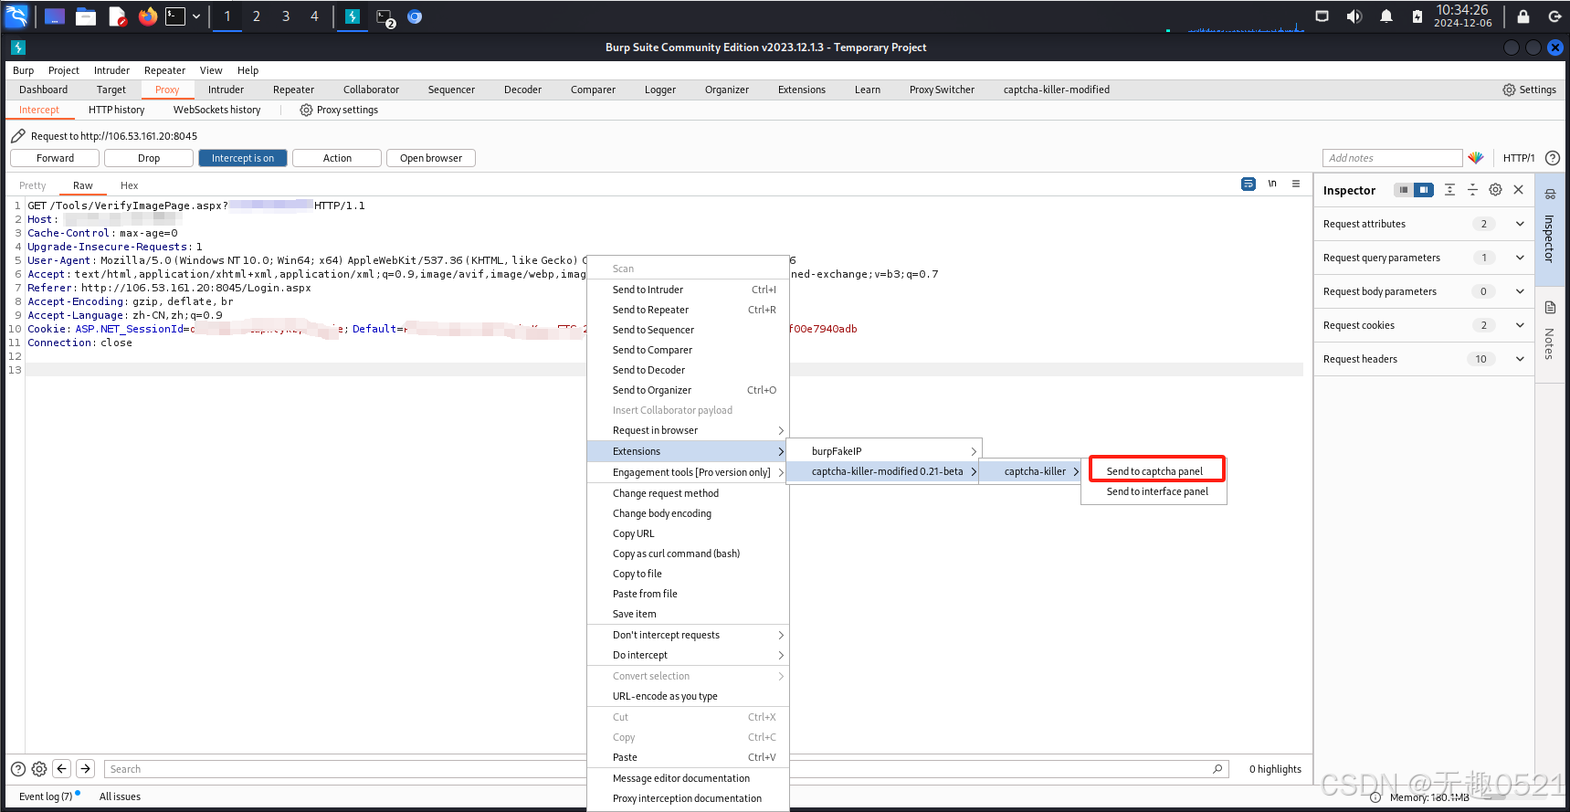Click the Forward button
The width and height of the screenshot is (1570, 812).
coord(55,158)
